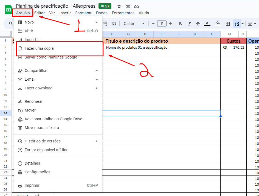This screenshot has width=259, height=196.
Task: Expand the E-mail submenu
Action: 58,79
